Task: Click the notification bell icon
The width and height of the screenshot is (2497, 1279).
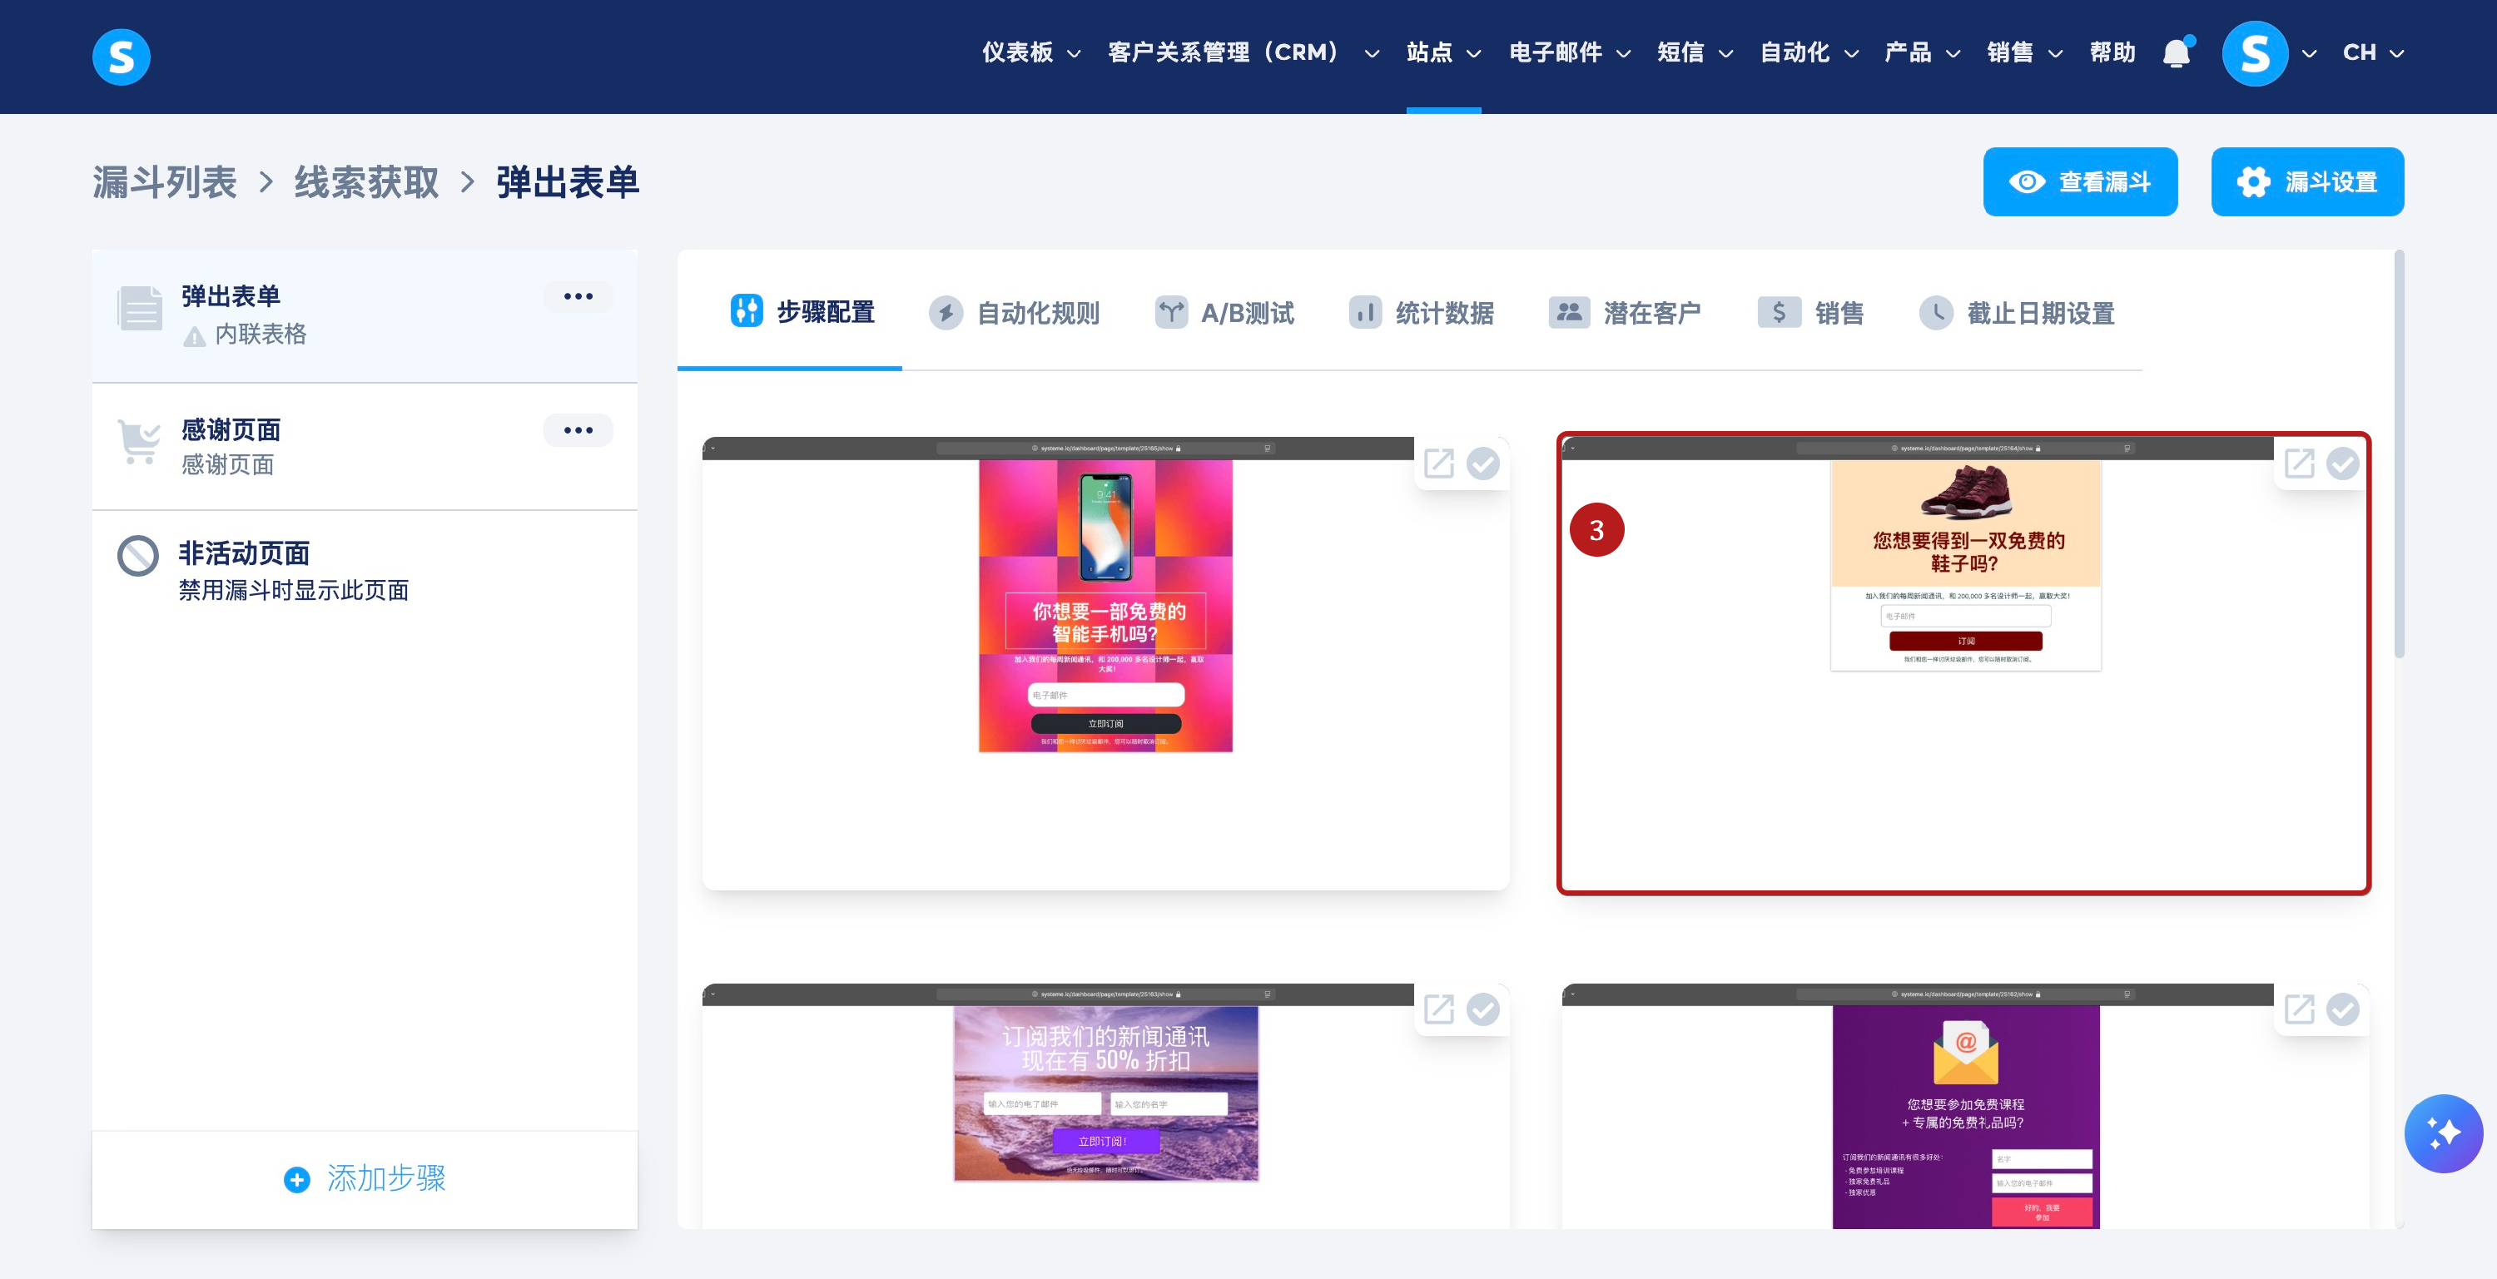Action: coord(2177,52)
